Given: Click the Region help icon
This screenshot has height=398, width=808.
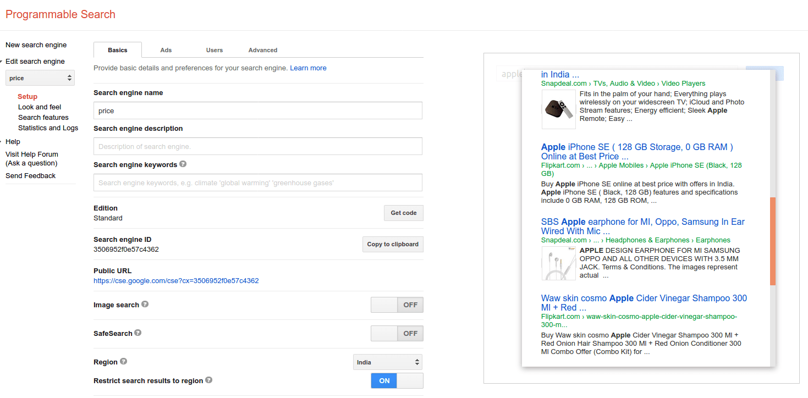Looking at the screenshot, I should (x=122, y=361).
